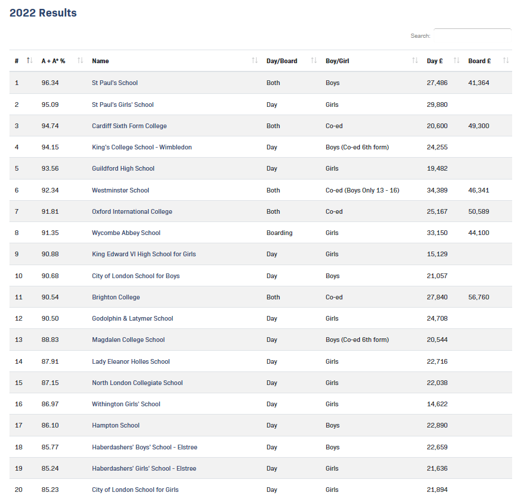The width and height of the screenshot is (521, 499).
Task: Open St Paul's Girls' School link
Action: (x=123, y=105)
